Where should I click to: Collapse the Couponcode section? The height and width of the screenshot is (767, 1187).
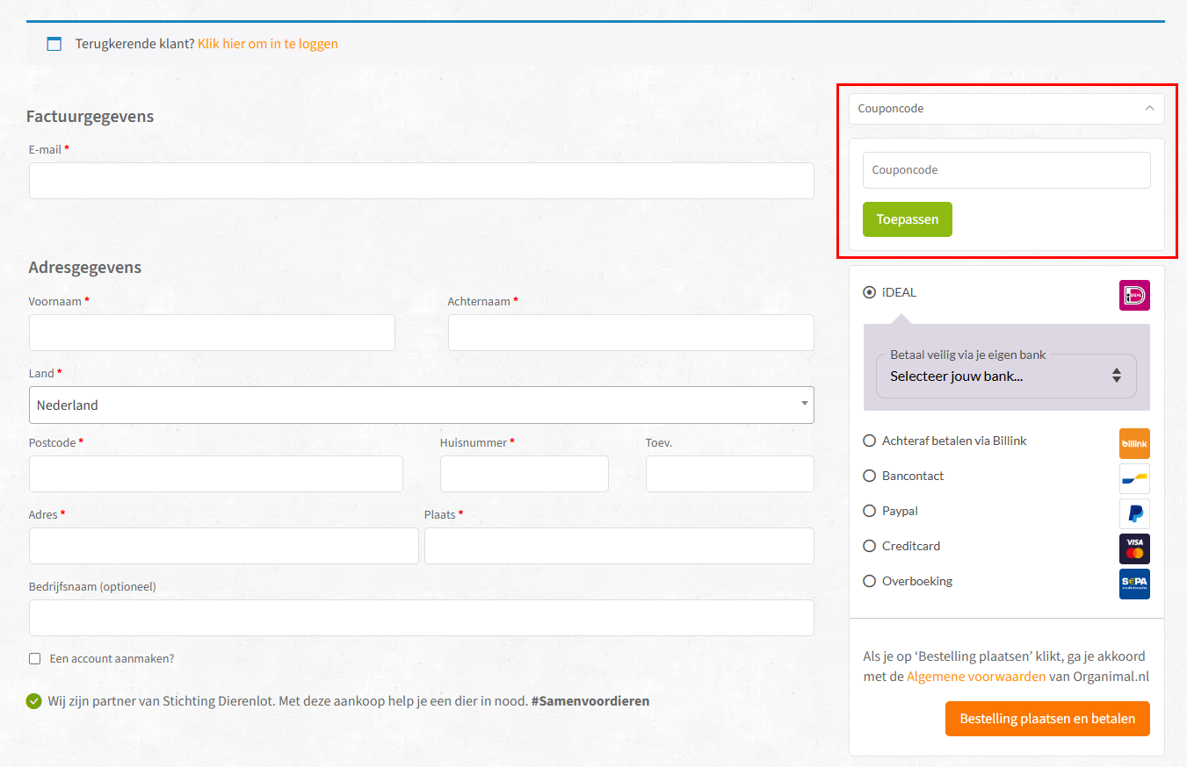click(x=1149, y=109)
